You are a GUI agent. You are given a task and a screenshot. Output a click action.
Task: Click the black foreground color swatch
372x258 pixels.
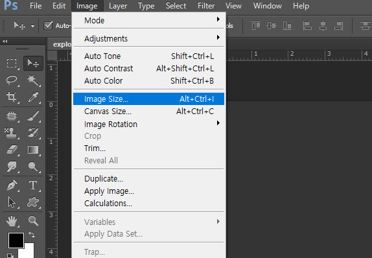point(16,240)
